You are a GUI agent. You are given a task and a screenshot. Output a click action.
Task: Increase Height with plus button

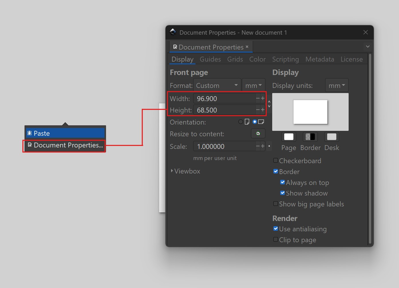coord(263,110)
